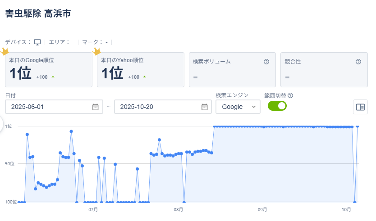Click help icon beside 範囲切替
Screen dimensions: 376x221
pos(290,95)
